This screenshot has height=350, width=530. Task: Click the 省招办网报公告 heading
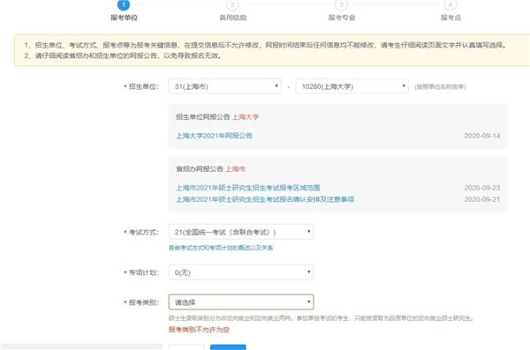[200, 168]
